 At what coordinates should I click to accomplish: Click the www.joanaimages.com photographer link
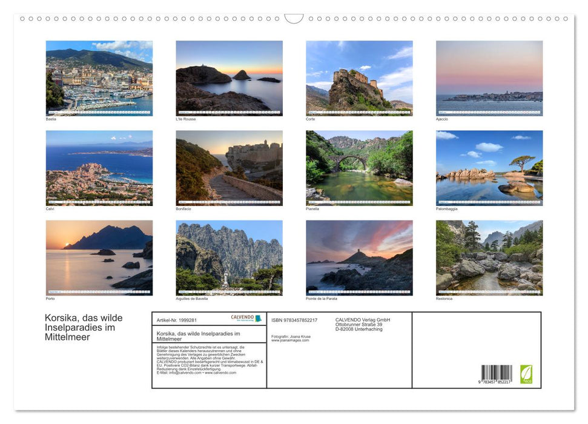click(x=290, y=340)
